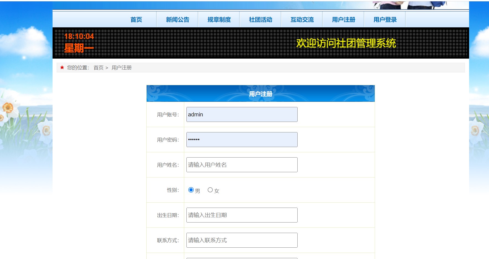Click the 欢迎访问社团管理系统 banner text
This screenshot has height=259, width=489.
pyautogui.click(x=346, y=43)
